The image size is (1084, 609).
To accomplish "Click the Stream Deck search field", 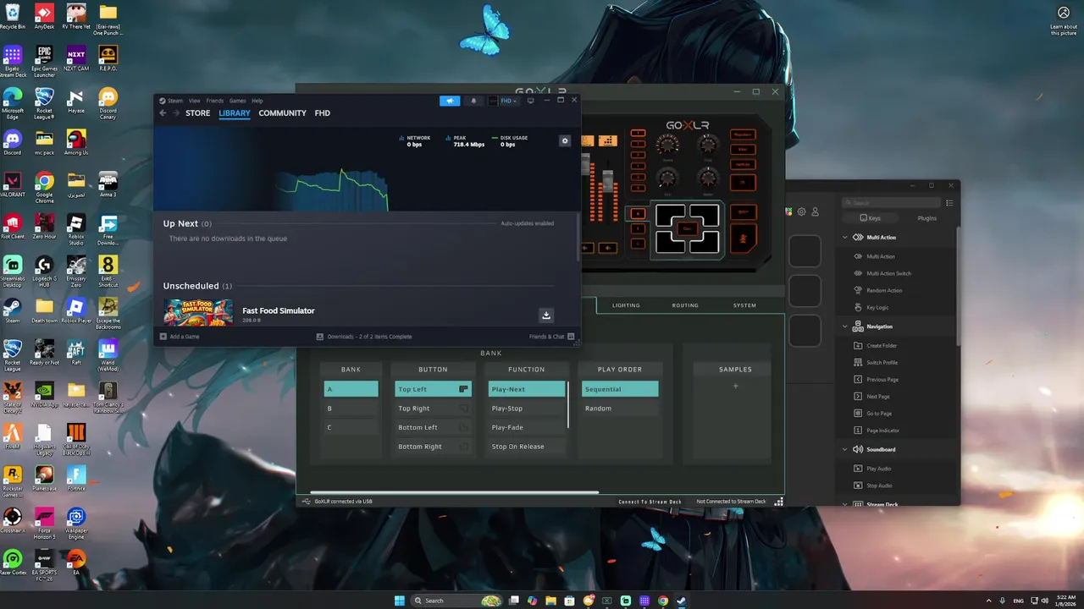I will 891,203.
